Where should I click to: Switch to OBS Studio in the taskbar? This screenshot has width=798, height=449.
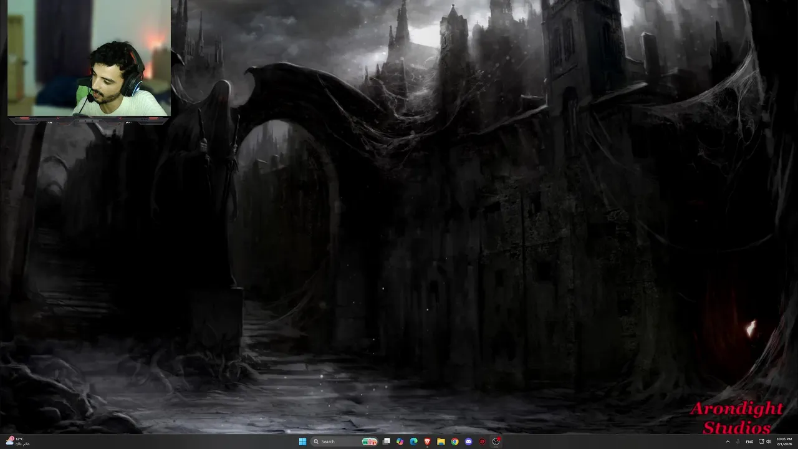click(x=496, y=442)
